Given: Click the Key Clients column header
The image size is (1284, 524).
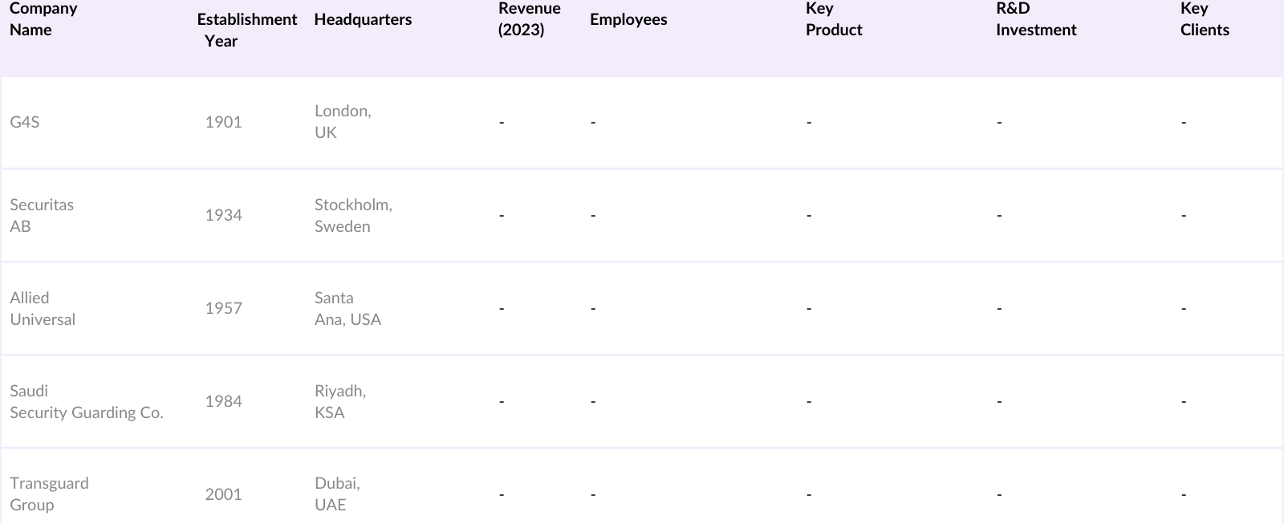Looking at the screenshot, I should [x=1205, y=19].
